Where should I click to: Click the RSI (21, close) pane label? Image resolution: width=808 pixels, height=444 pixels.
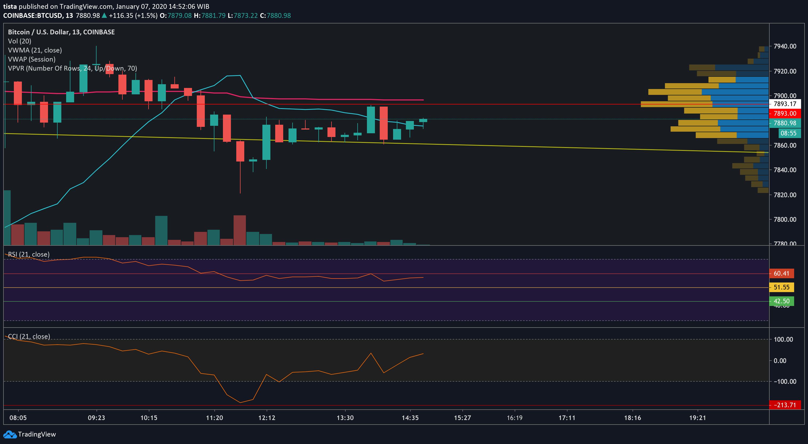(x=29, y=254)
